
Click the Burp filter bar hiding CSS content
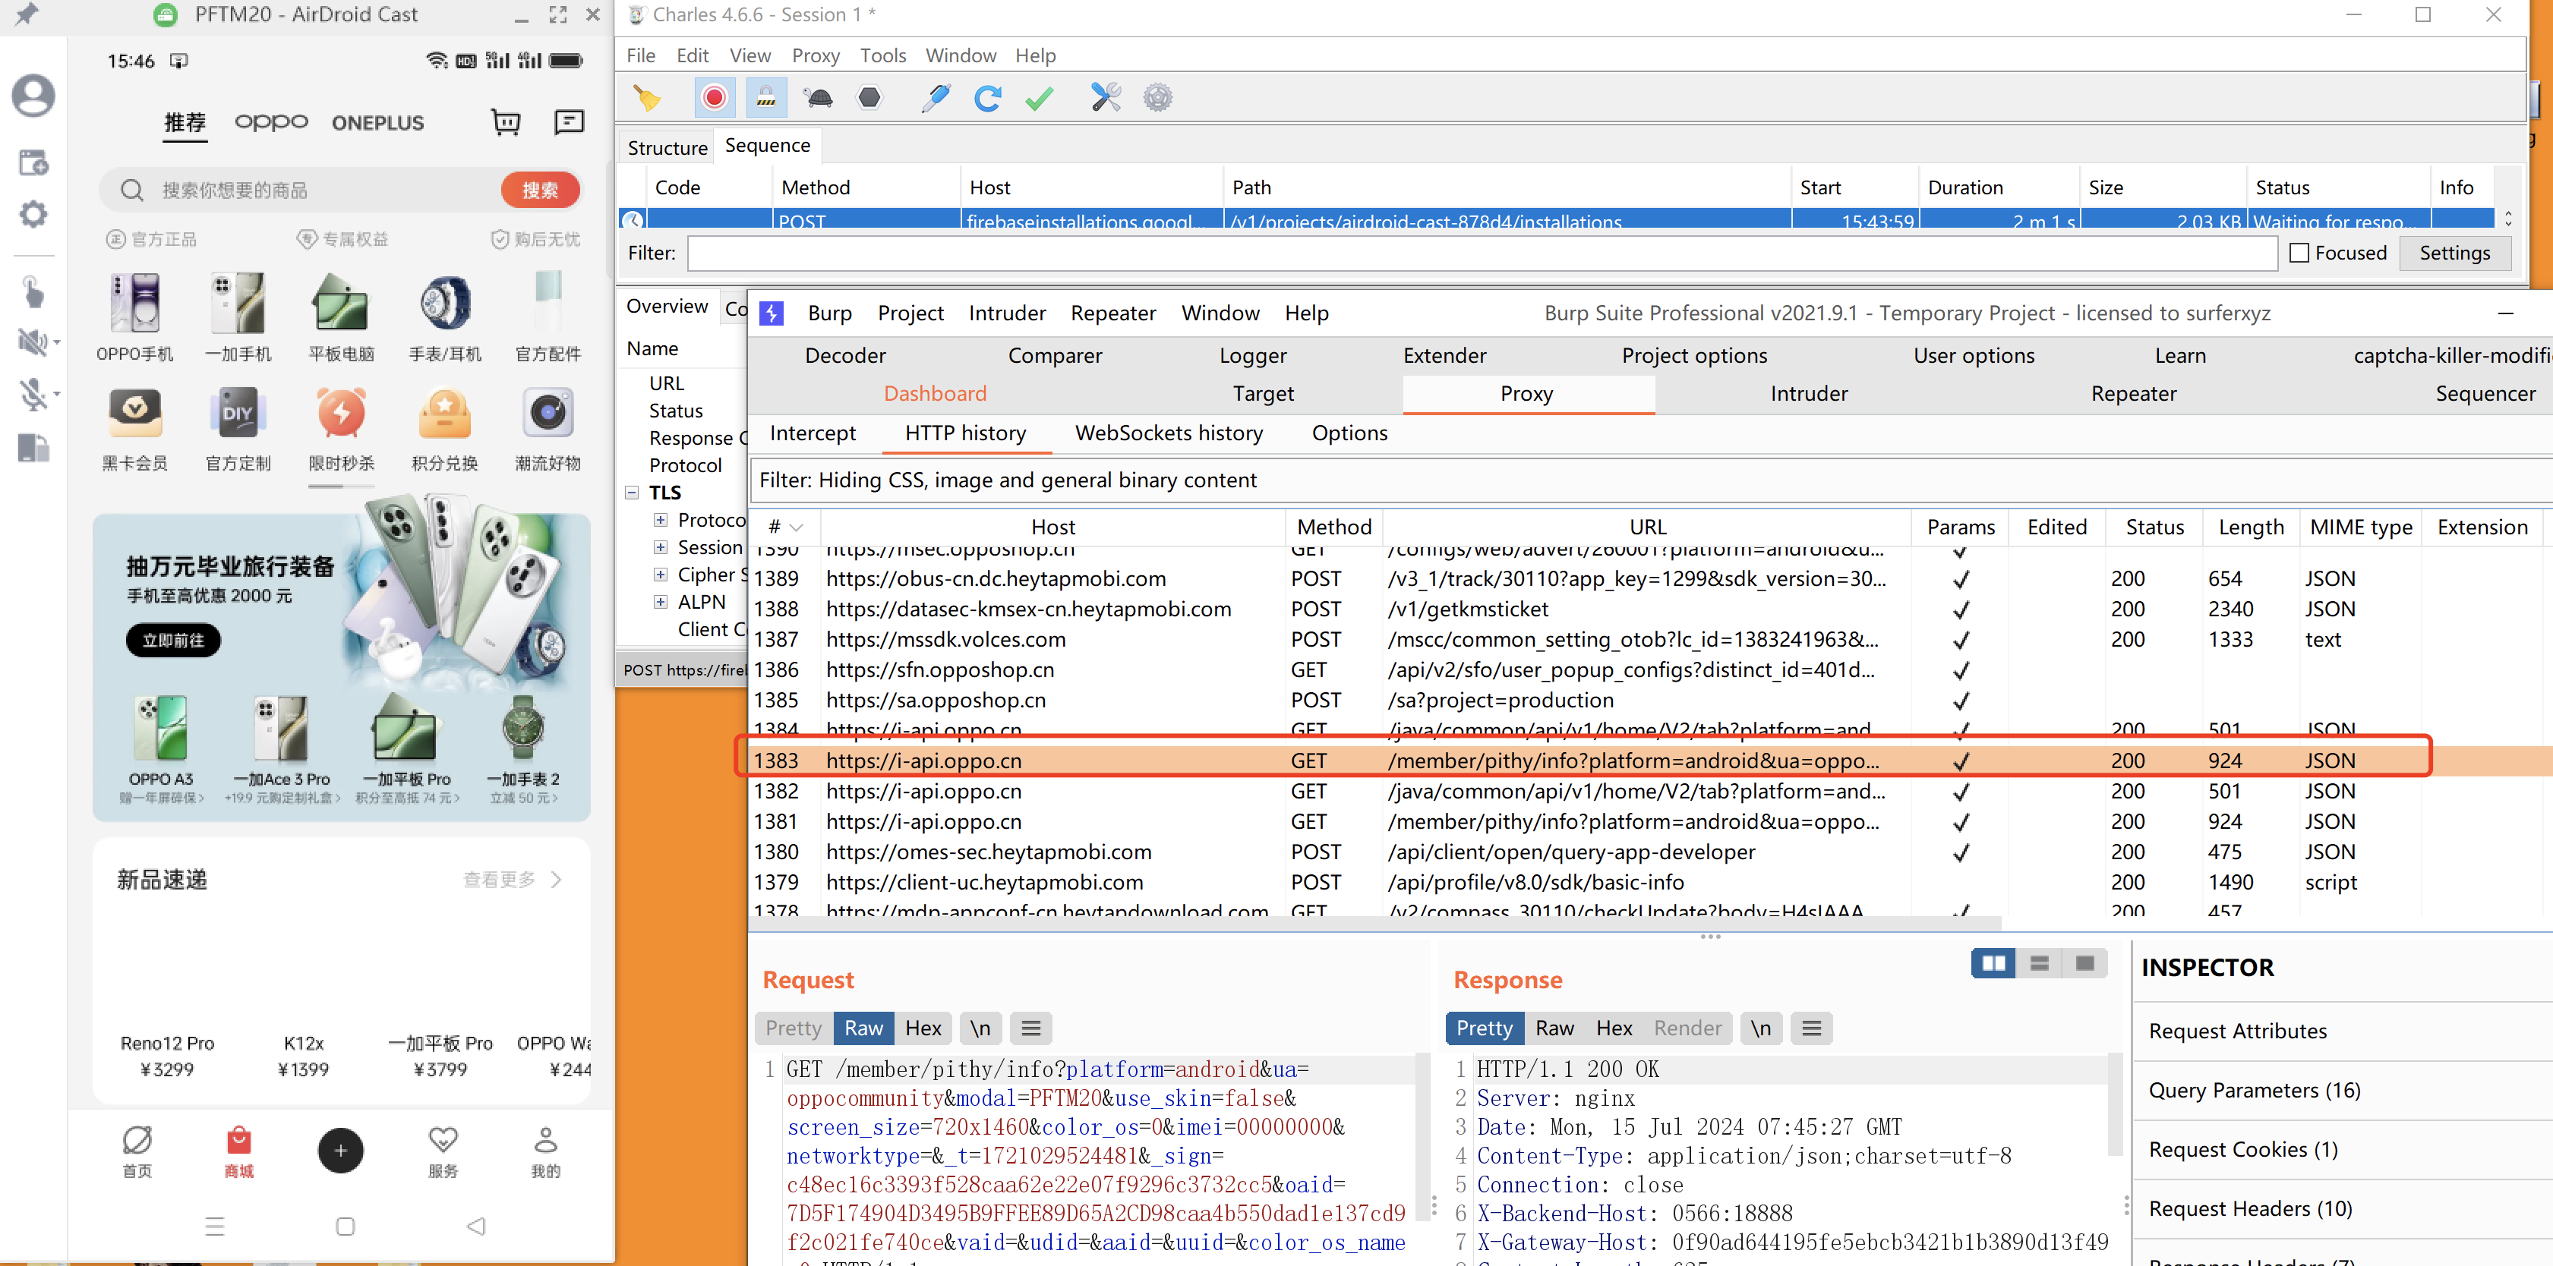(x=1650, y=480)
